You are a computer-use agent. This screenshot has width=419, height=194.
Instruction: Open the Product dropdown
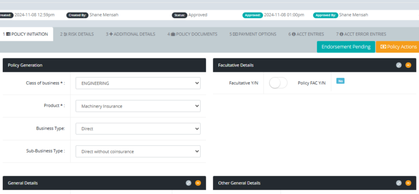click(138, 106)
